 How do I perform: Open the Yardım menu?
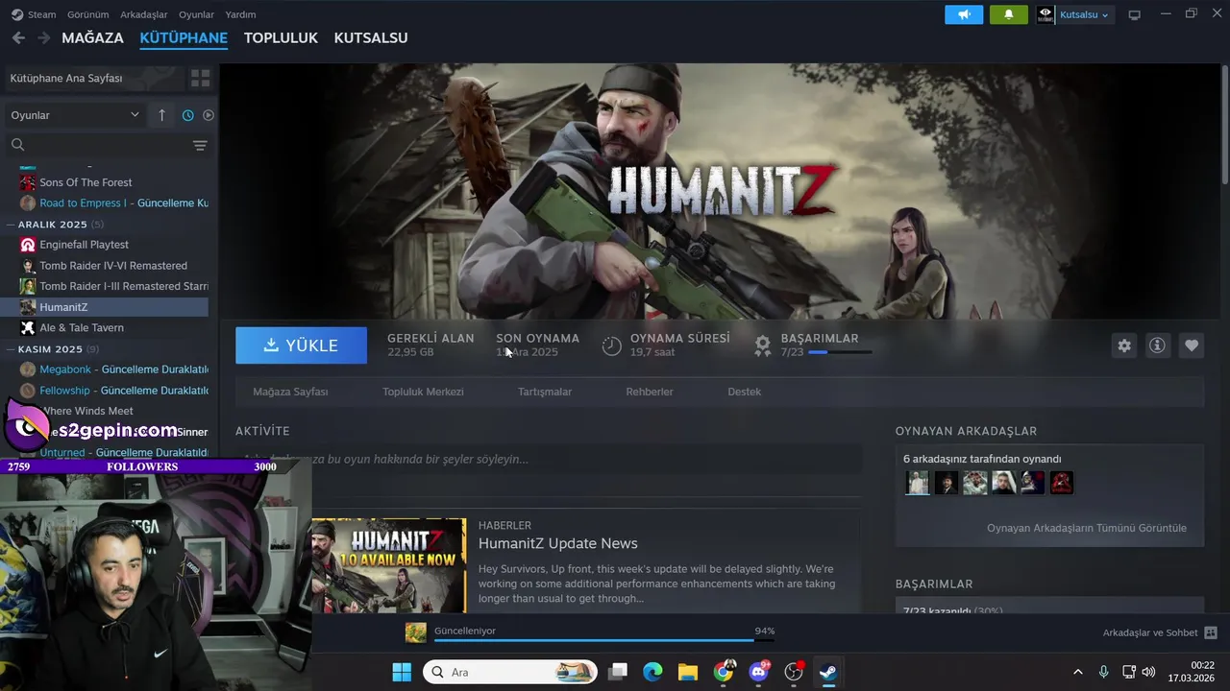point(240,14)
